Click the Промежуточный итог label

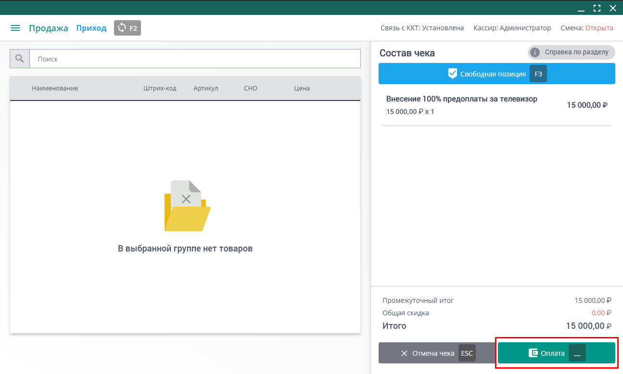[418, 300]
